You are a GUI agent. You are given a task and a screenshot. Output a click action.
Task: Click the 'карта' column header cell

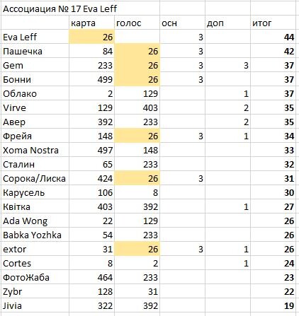coord(91,23)
